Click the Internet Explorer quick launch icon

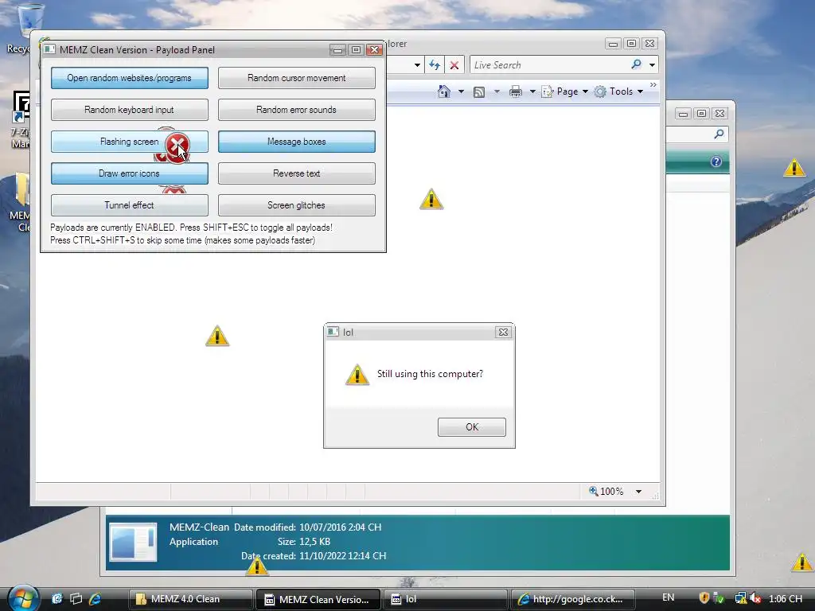click(x=96, y=598)
